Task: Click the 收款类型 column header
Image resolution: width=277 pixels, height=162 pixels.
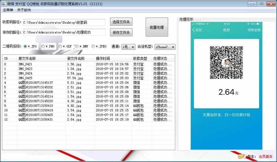Action: pos(142,58)
